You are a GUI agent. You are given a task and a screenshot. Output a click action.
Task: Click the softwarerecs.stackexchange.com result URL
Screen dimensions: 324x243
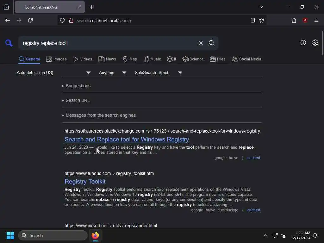(162, 131)
